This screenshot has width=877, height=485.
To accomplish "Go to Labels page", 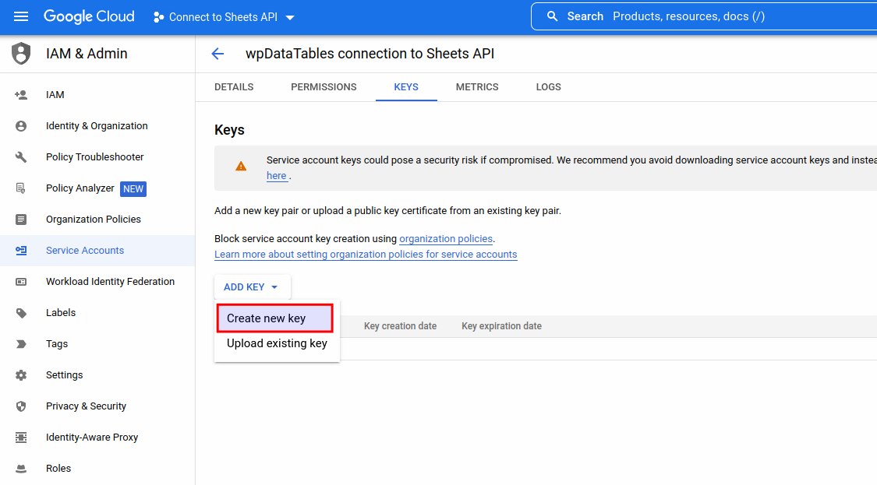I will (60, 313).
